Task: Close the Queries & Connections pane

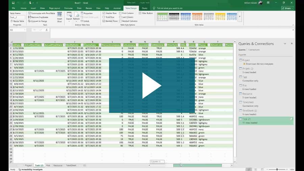Action: point(292,44)
